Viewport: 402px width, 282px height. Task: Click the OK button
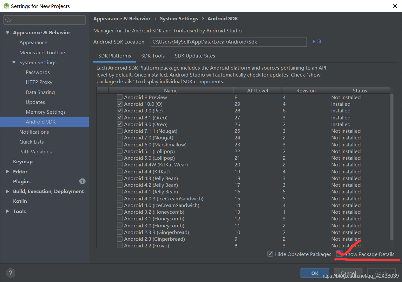tap(315, 273)
